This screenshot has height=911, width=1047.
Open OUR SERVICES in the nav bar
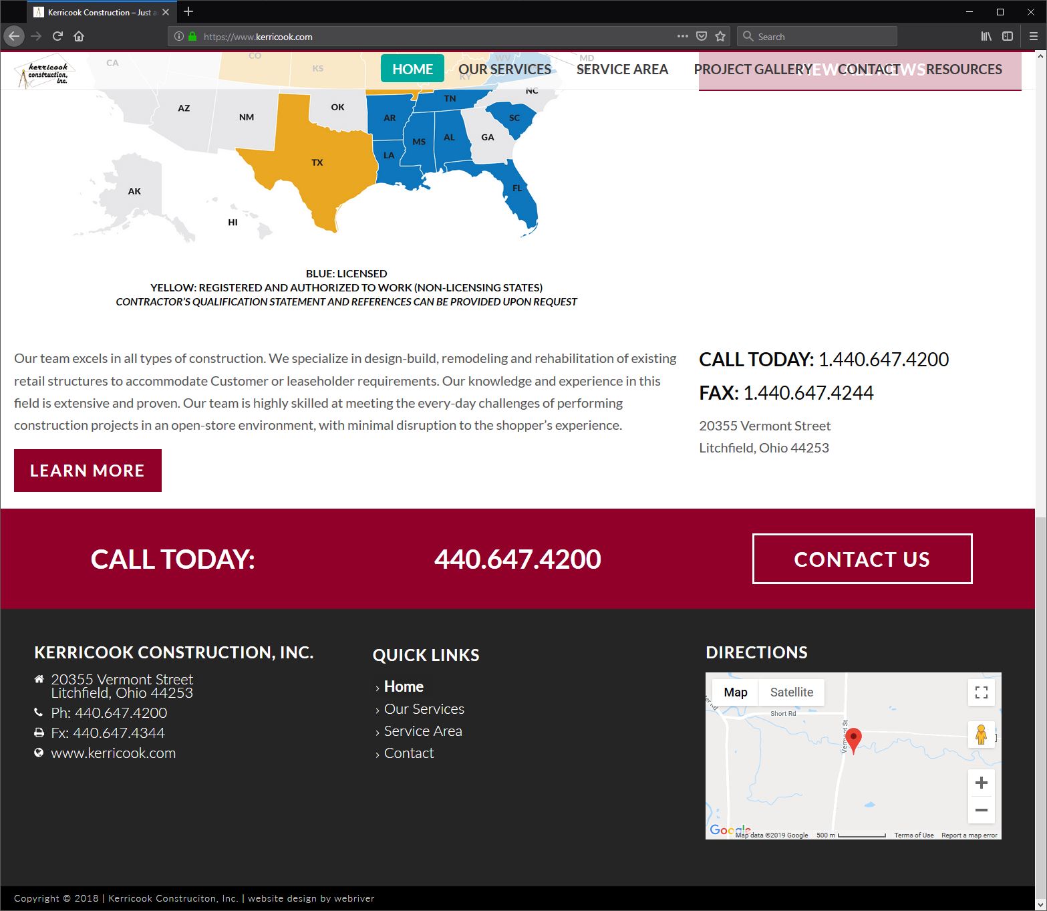[x=504, y=69]
